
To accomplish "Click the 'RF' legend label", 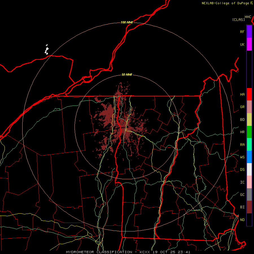I will [242, 32].
